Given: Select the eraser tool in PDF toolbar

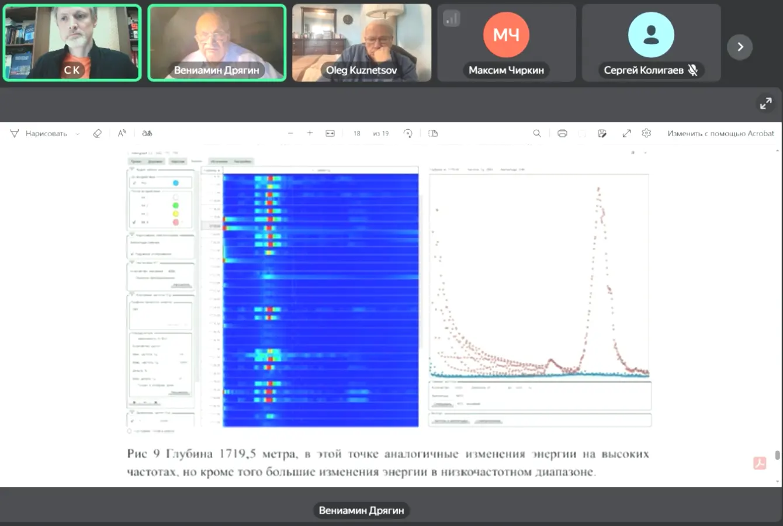Looking at the screenshot, I should [98, 133].
